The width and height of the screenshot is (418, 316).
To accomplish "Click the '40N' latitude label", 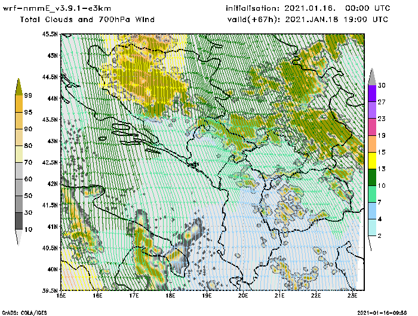I will coord(53,269).
